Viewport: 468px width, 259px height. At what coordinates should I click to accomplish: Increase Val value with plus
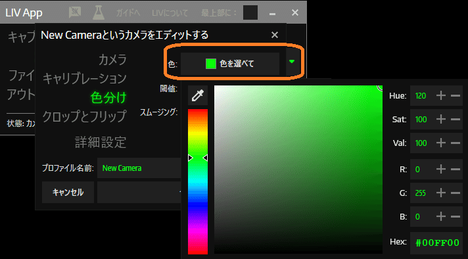(x=441, y=143)
